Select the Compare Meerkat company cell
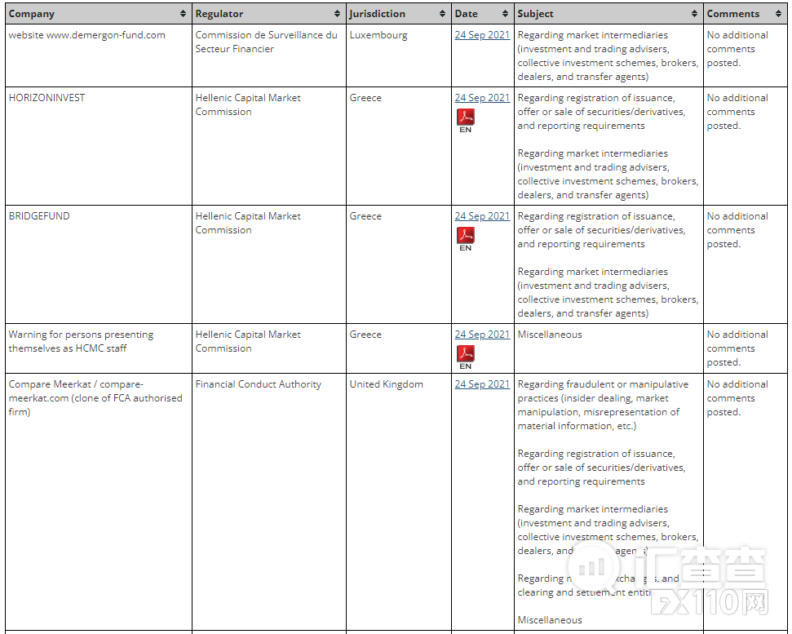The image size is (792, 634). coord(95,398)
